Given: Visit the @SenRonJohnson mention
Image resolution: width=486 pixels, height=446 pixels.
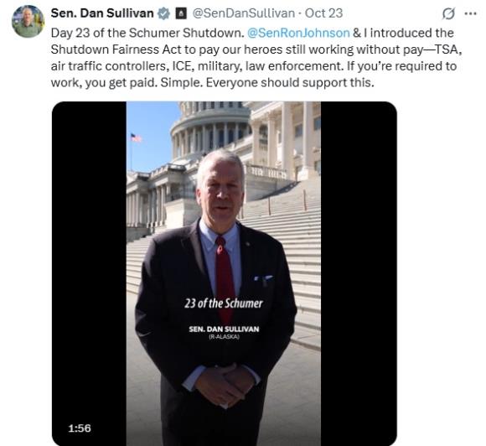Looking at the screenshot, I should tap(299, 33).
